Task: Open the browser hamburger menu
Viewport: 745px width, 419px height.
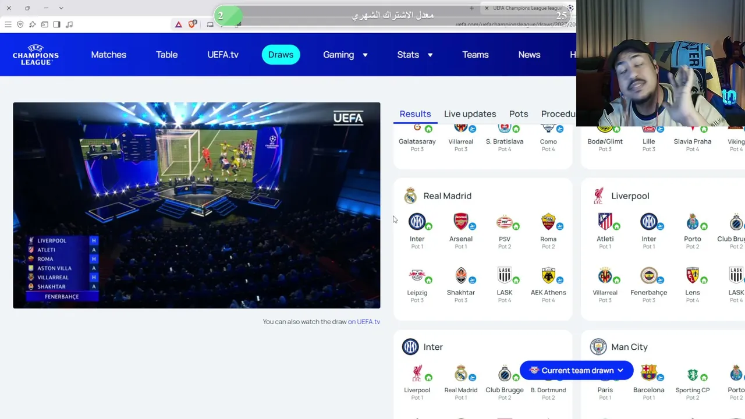Action: point(8,24)
